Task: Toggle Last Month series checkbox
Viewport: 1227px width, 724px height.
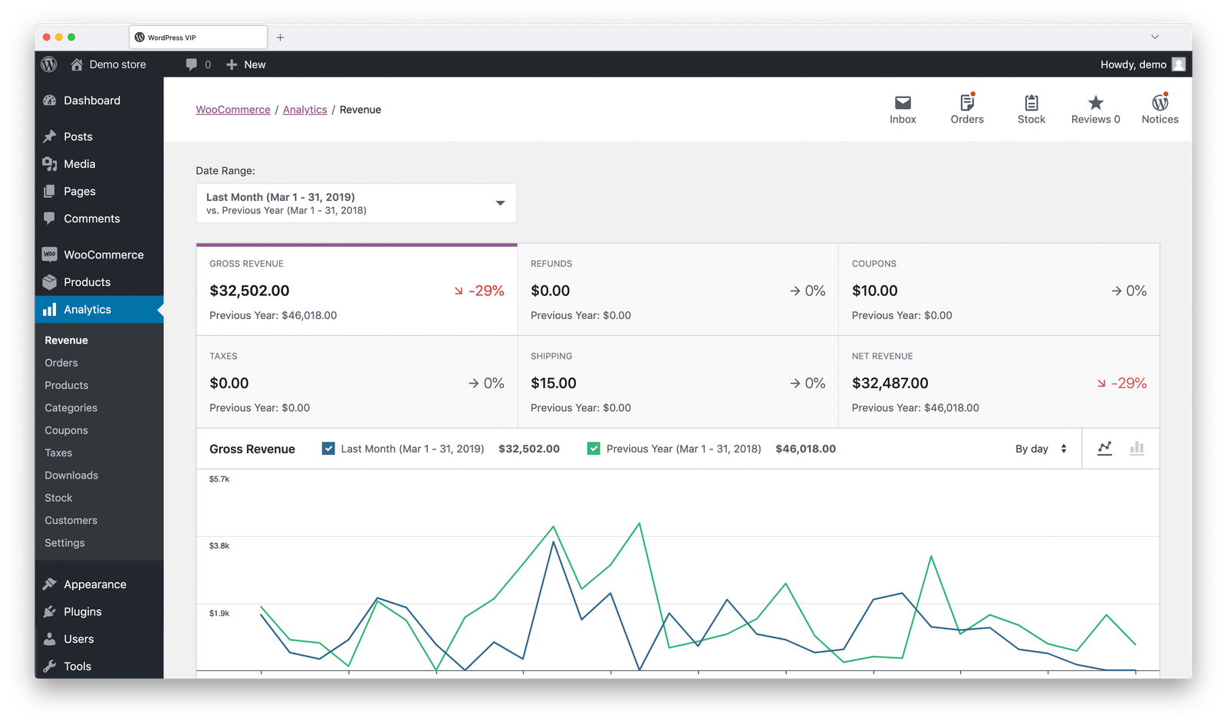Action: (x=328, y=449)
